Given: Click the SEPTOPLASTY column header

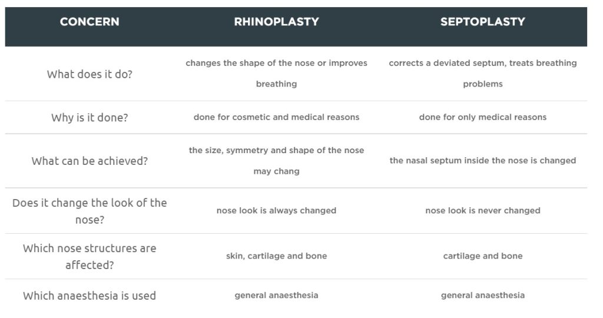Looking at the screenshot, I should point(482,22).
